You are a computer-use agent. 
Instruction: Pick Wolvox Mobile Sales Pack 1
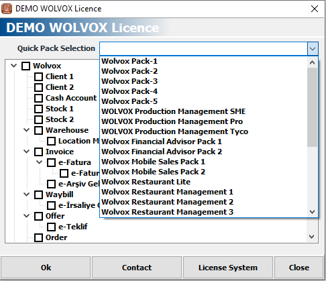(203, 162)
